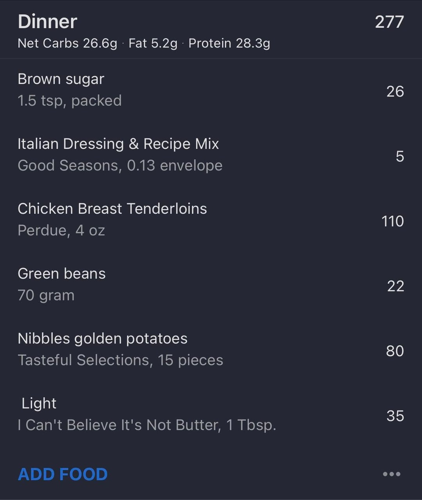Screen dimensions: 422x500
Task: Tap the "1.5 tsp, packed" serving text
Action: pos(70,101)
